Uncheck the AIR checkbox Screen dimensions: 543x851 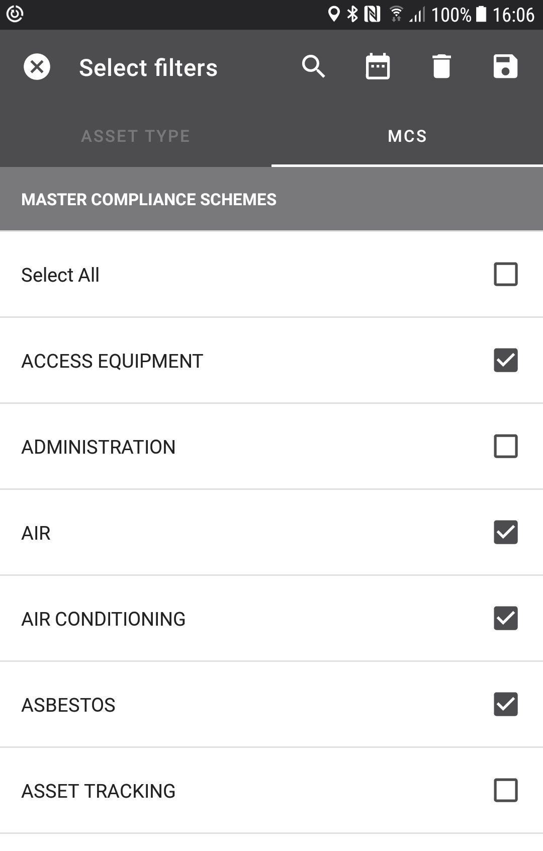506,532
